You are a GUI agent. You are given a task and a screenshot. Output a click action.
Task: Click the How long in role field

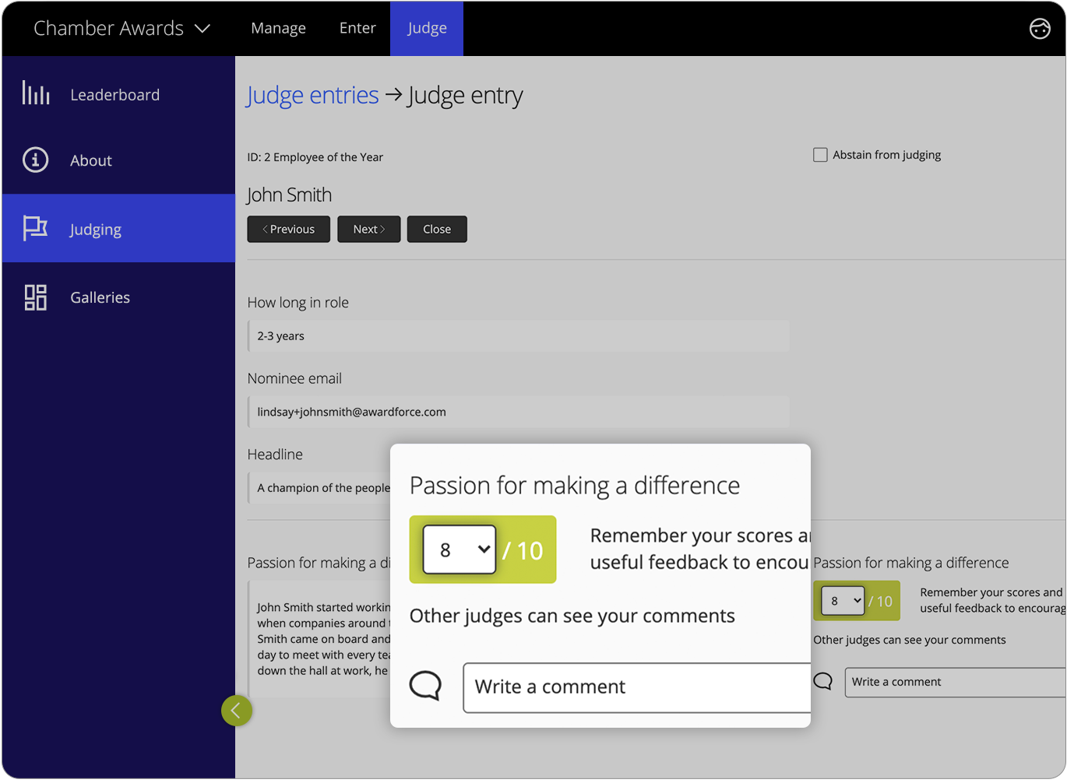pyautogui.click(x=518, y=336)
